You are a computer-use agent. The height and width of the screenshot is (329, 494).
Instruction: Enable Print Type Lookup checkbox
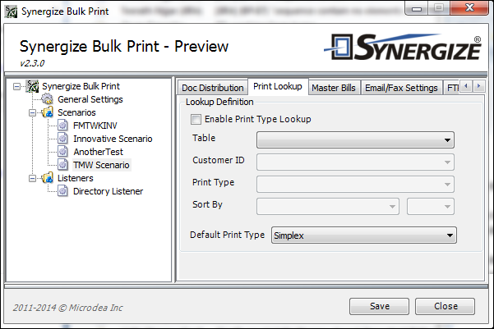tap(196, 120)
